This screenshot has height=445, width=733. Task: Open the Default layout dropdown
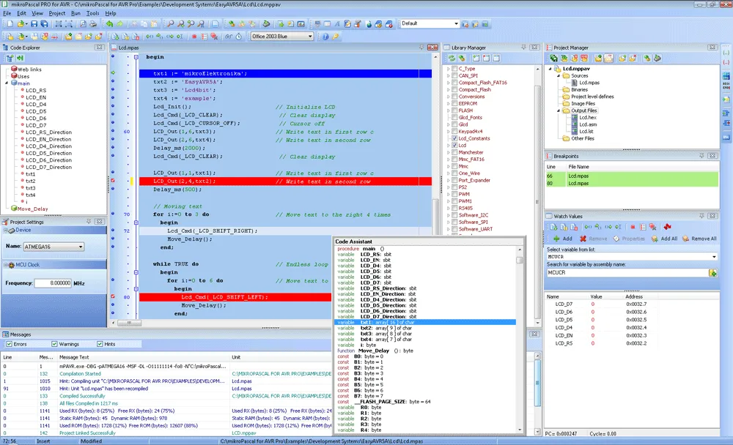456,23
